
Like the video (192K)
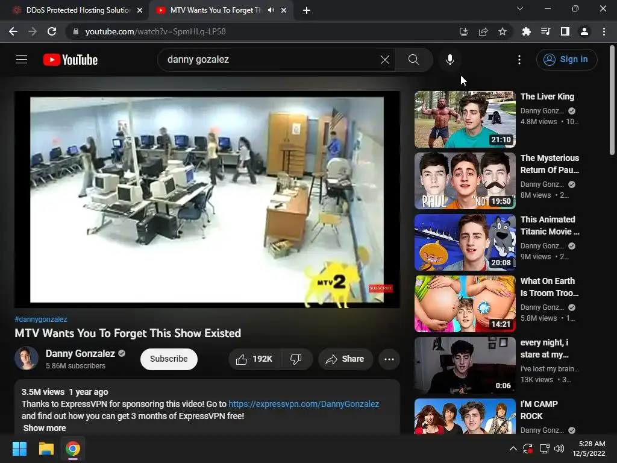pyautogui.click(x=254, y=359)
